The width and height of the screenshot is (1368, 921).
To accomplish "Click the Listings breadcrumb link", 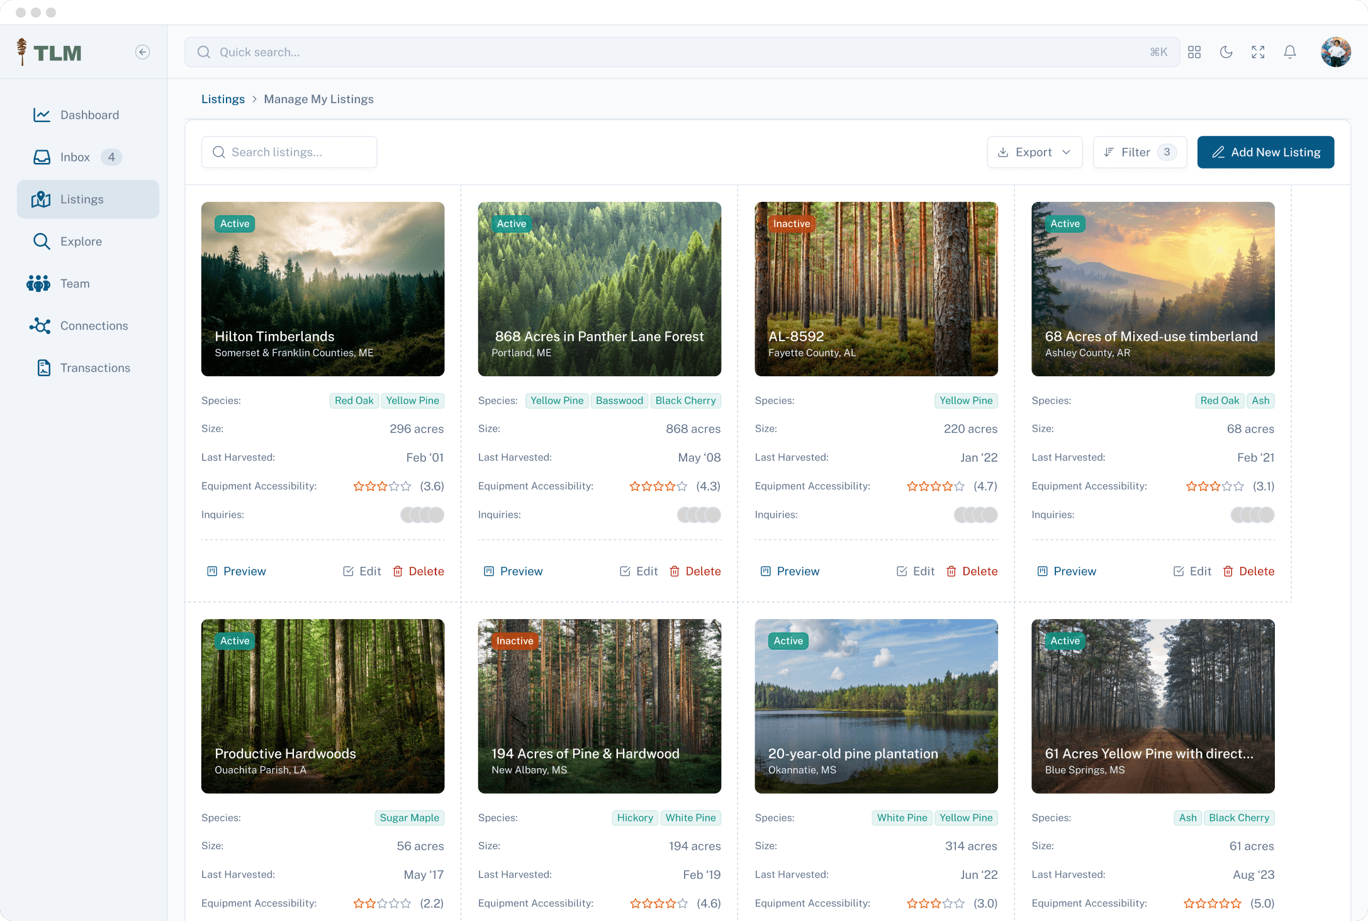I will pos(223,99).
